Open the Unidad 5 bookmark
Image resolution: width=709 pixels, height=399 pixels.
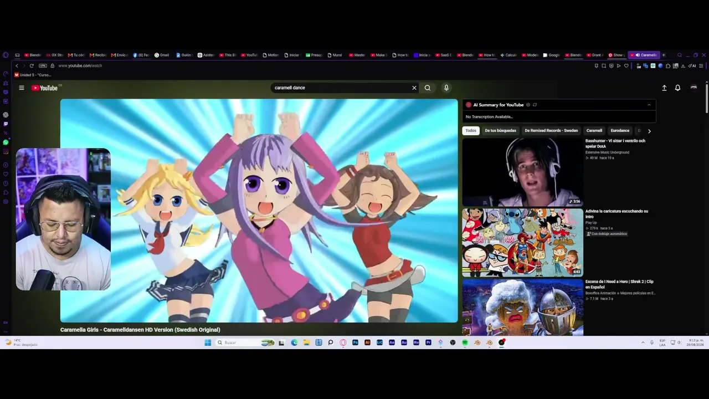pyautogui.click(x=33, y=75)
